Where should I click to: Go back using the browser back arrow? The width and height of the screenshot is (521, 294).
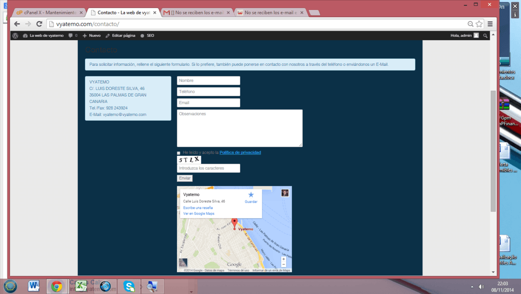[x=17, y=24]
